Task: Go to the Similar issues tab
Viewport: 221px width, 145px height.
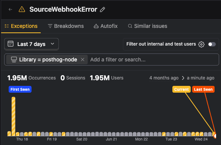Action: [x=147, y=26]
